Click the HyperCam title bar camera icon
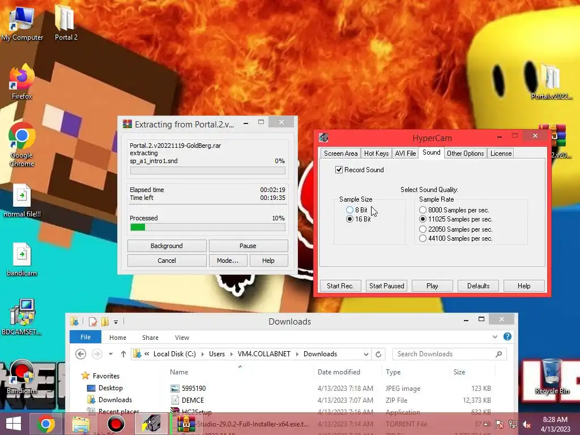This screenshot has height=435, width=580. [323, 138]
